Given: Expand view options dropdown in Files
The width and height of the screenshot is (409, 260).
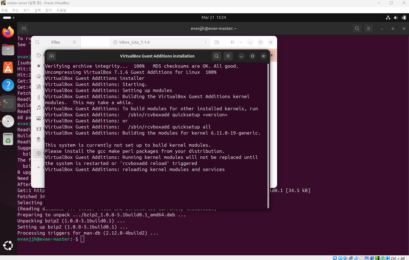Looking at the screenshot, I should click(241, 42).
